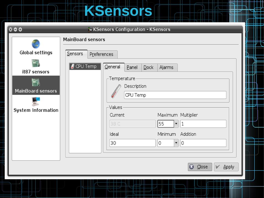Image resolution: width=264 pixels, height=198 pixels.
Task: Click the 'KSensors' slide title
Action: 118,11
